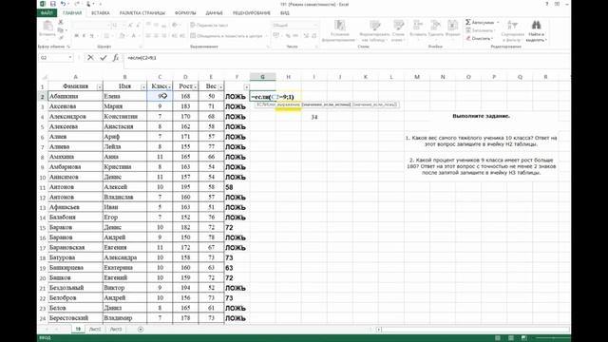Screen dimensions: 608x342
Task: Click cell C2 containing 9
Action: pos(160,96)
